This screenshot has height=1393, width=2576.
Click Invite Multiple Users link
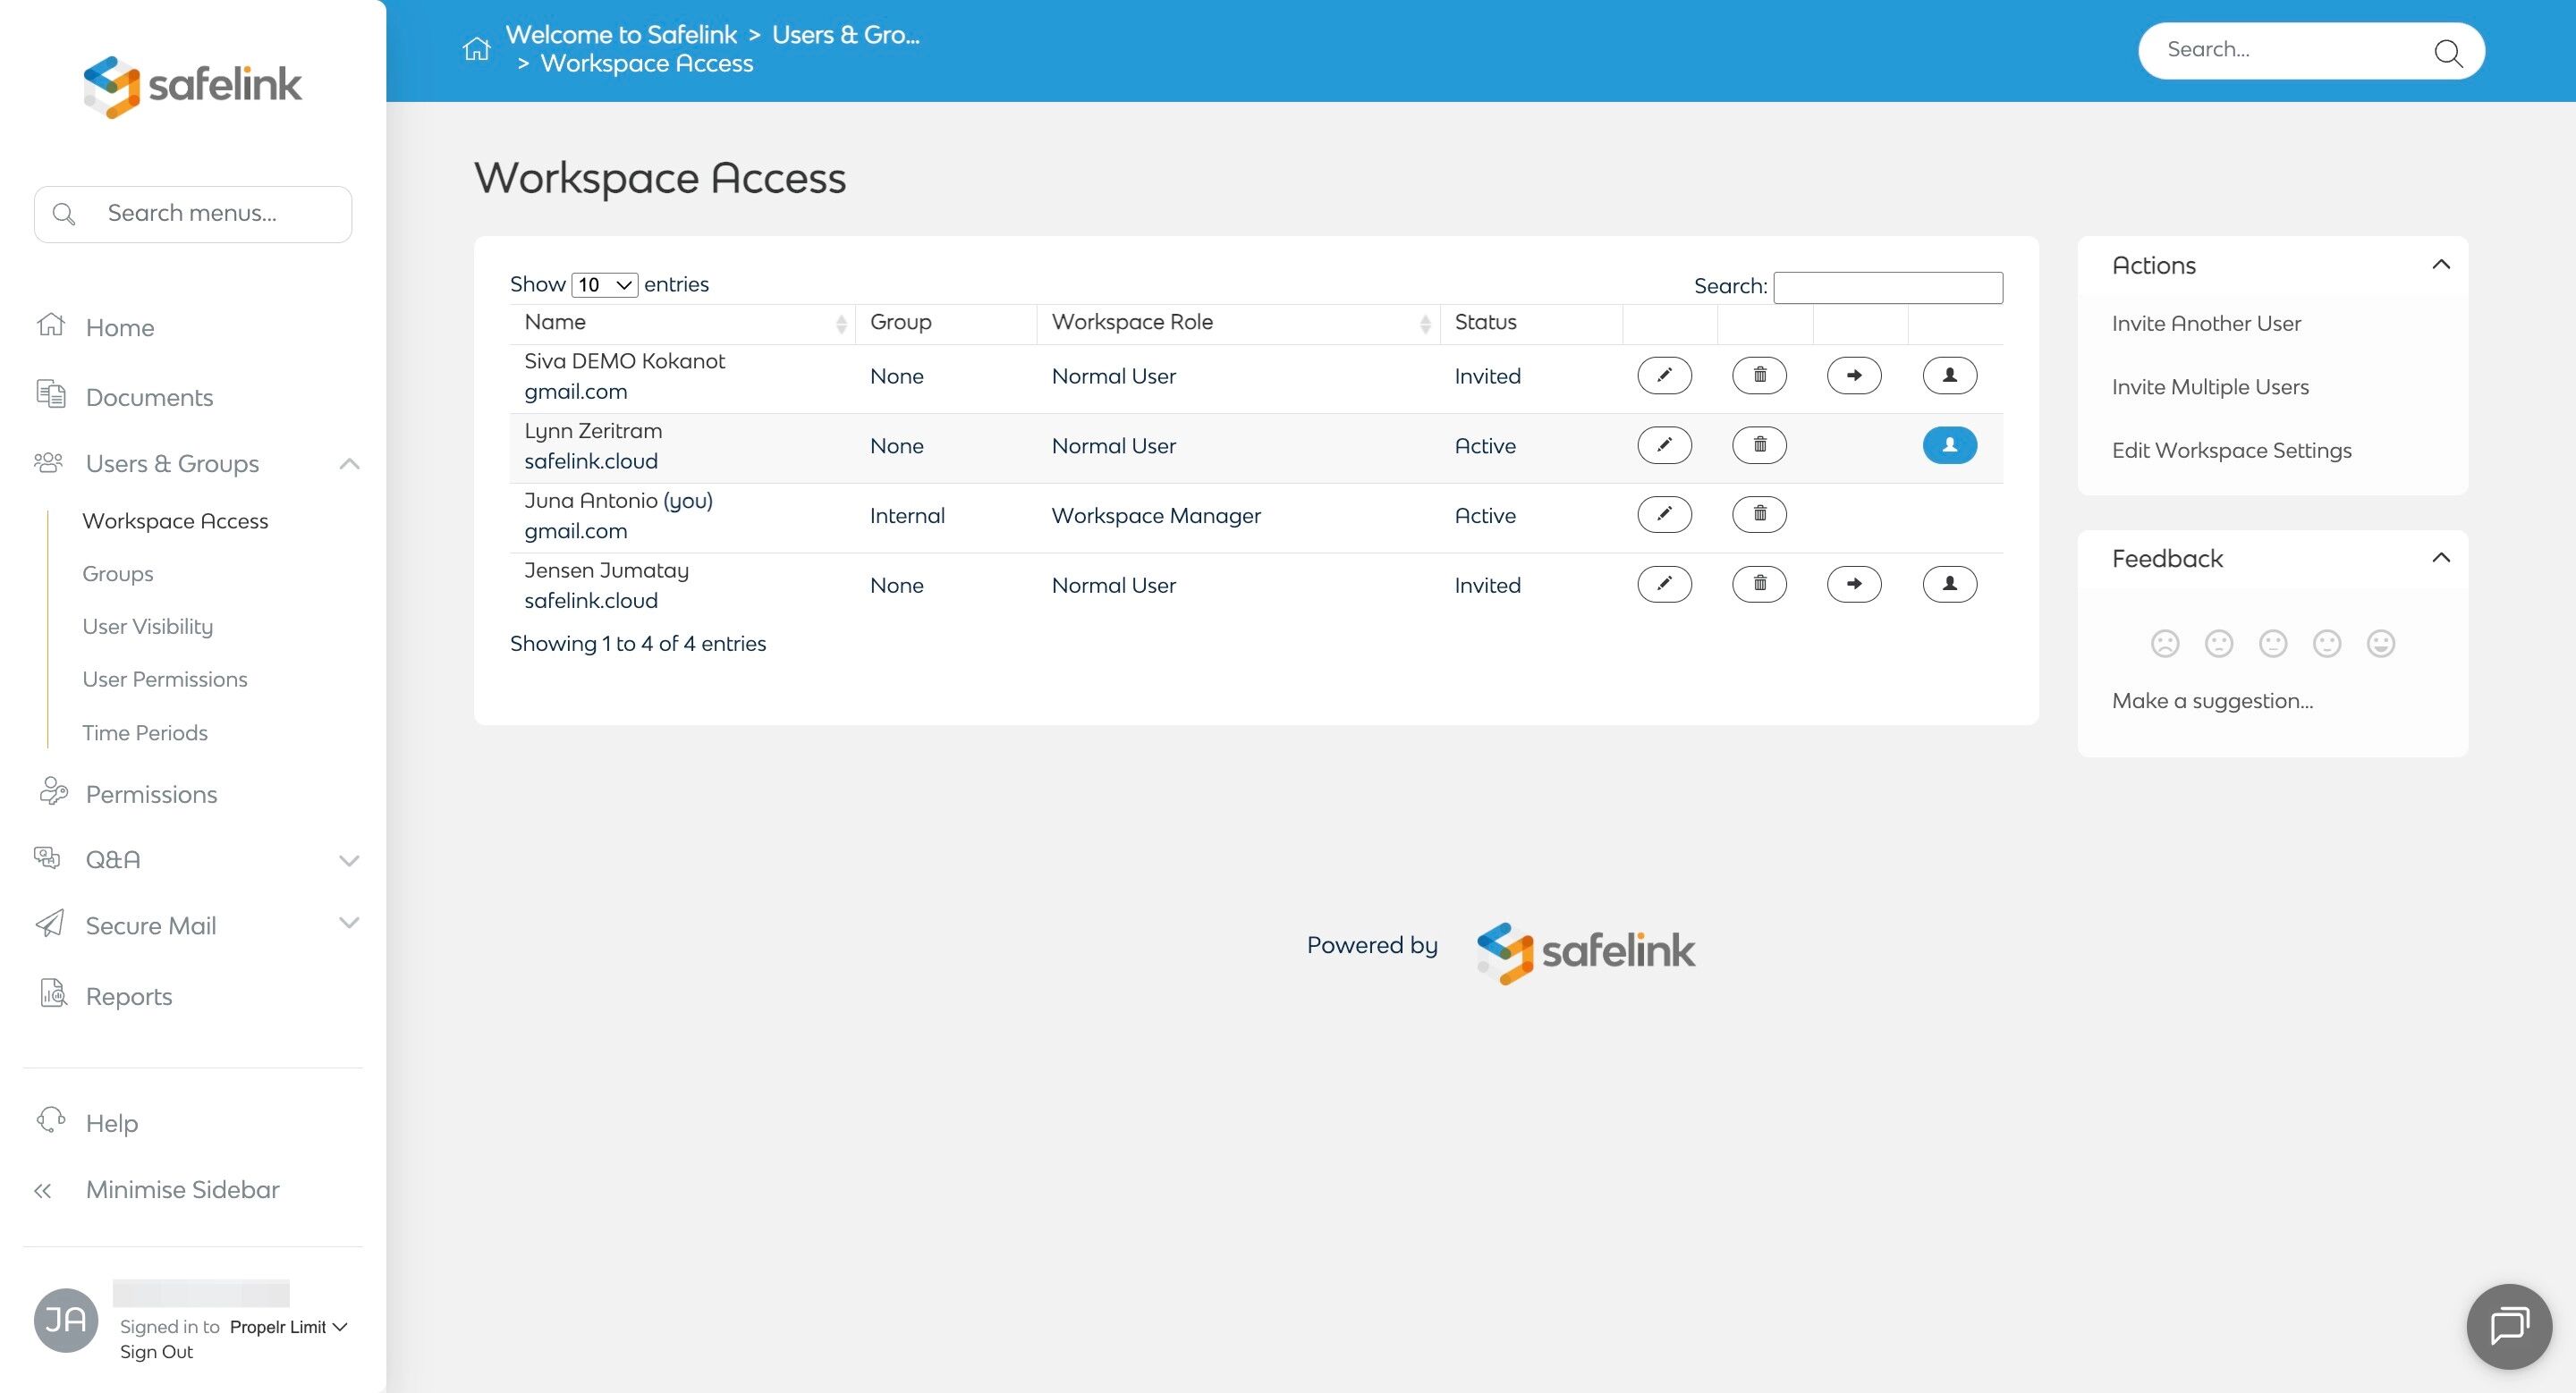[x=2210, y=387]
